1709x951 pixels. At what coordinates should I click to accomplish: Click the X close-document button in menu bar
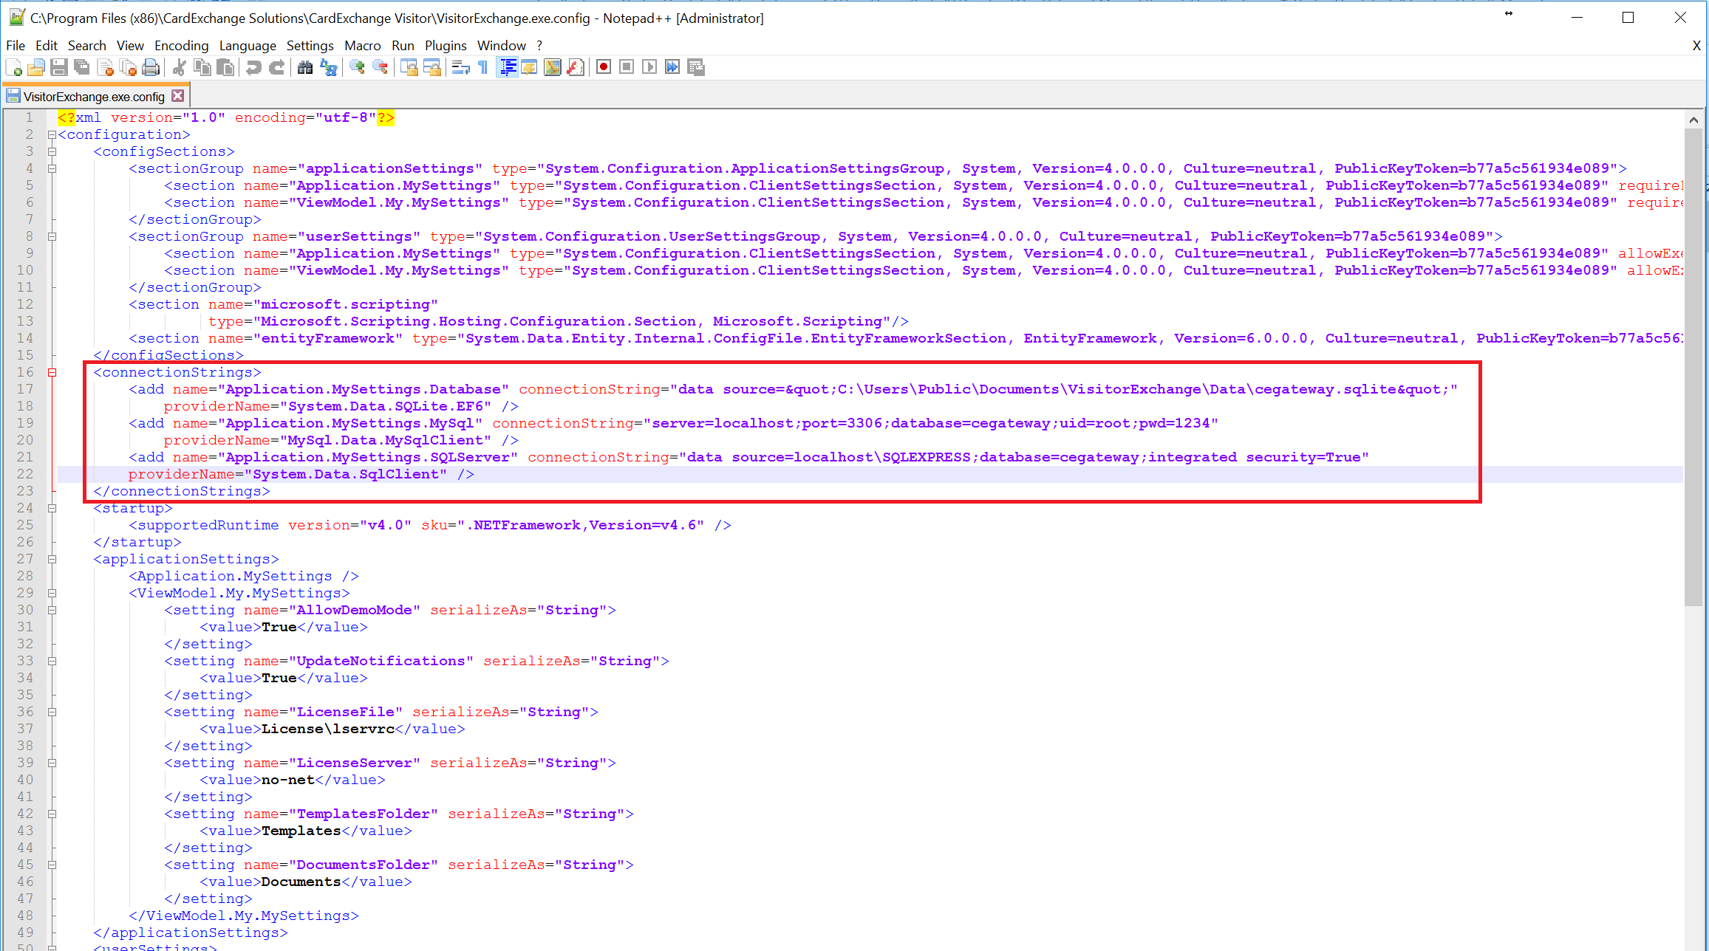(x=1696, y=46)
